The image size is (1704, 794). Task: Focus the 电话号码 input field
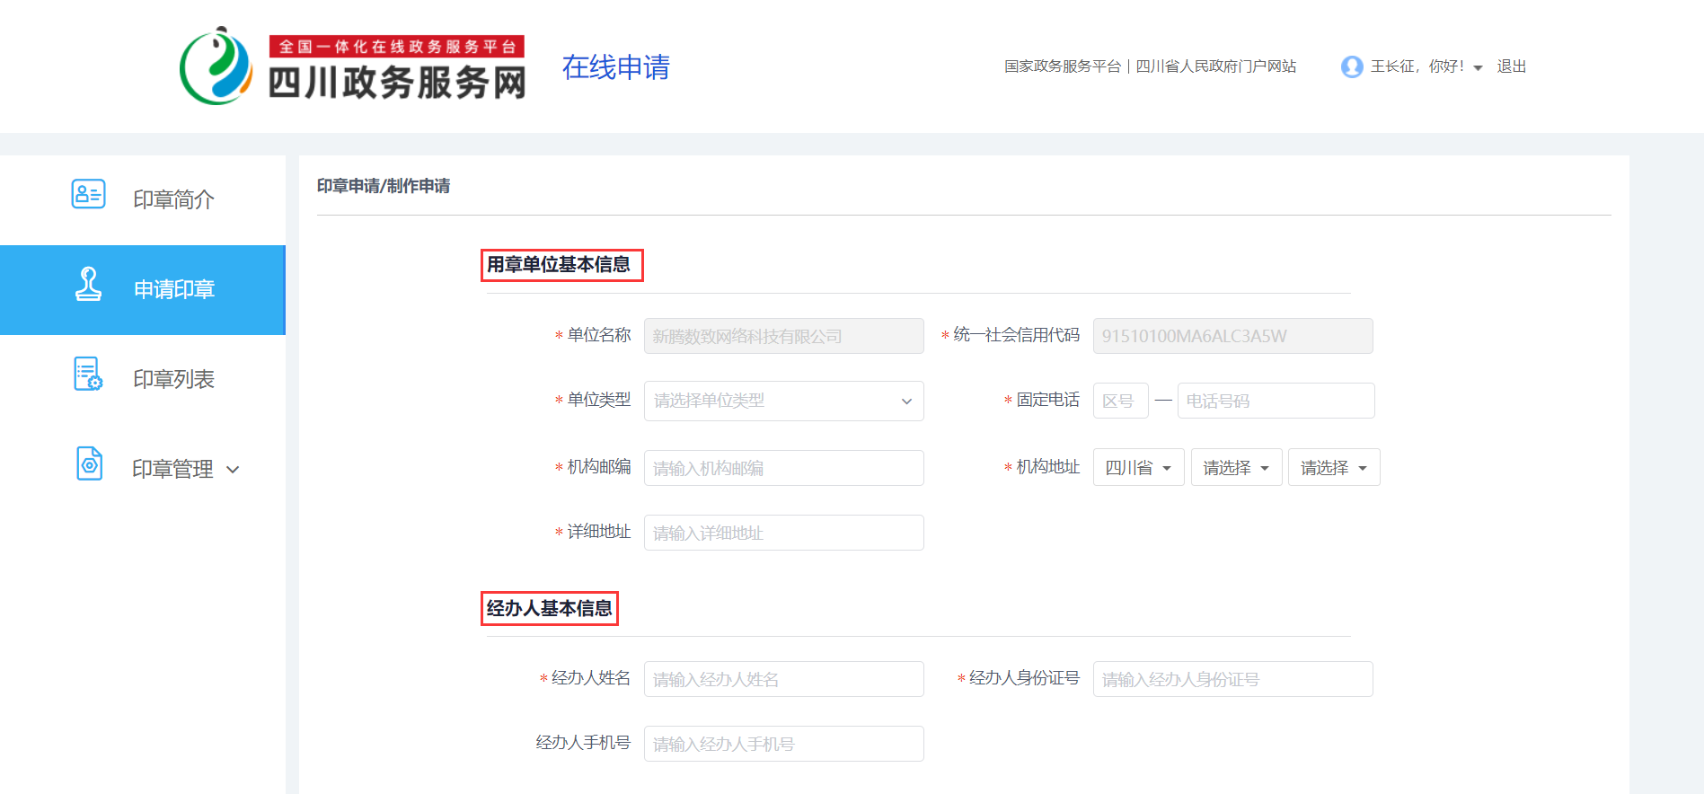point(1276,401)
